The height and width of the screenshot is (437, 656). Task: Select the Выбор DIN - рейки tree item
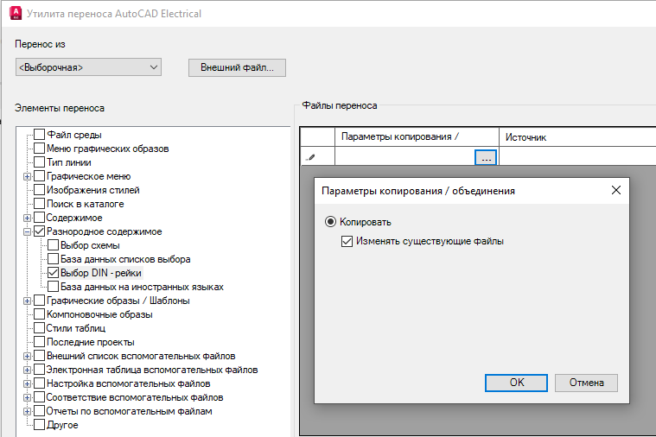coord(101,273)
